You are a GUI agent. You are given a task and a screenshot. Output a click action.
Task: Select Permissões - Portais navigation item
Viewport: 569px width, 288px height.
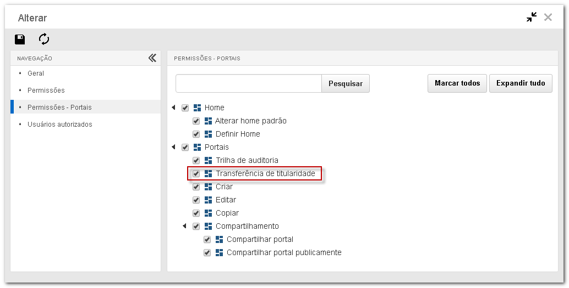click(86, 107)
